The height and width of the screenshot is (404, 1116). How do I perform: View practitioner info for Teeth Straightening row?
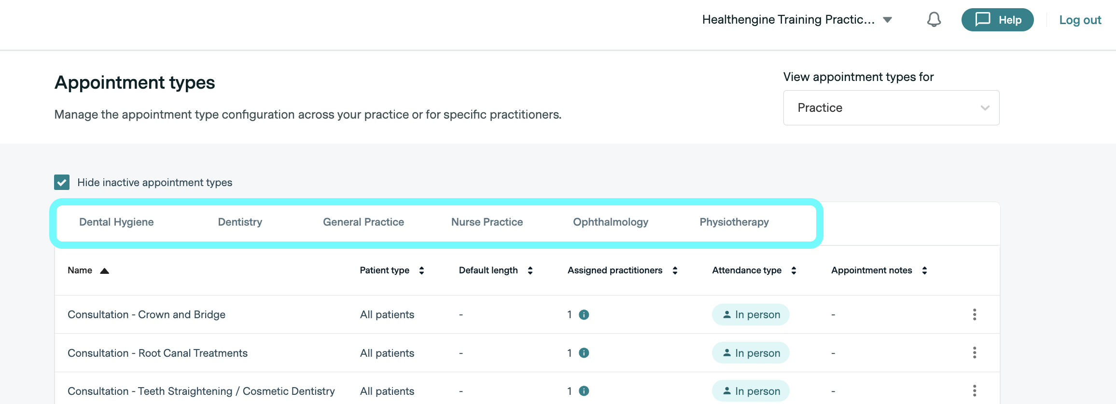tap(584, 391)
